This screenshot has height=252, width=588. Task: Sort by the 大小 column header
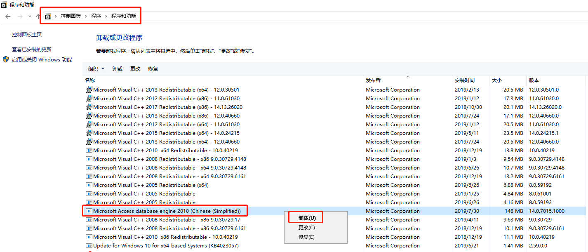pos(508,80)
